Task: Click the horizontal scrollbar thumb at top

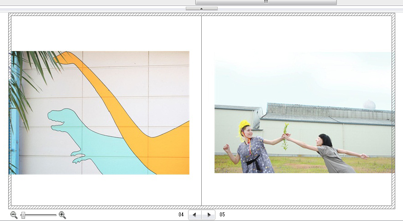Action: 266,2
